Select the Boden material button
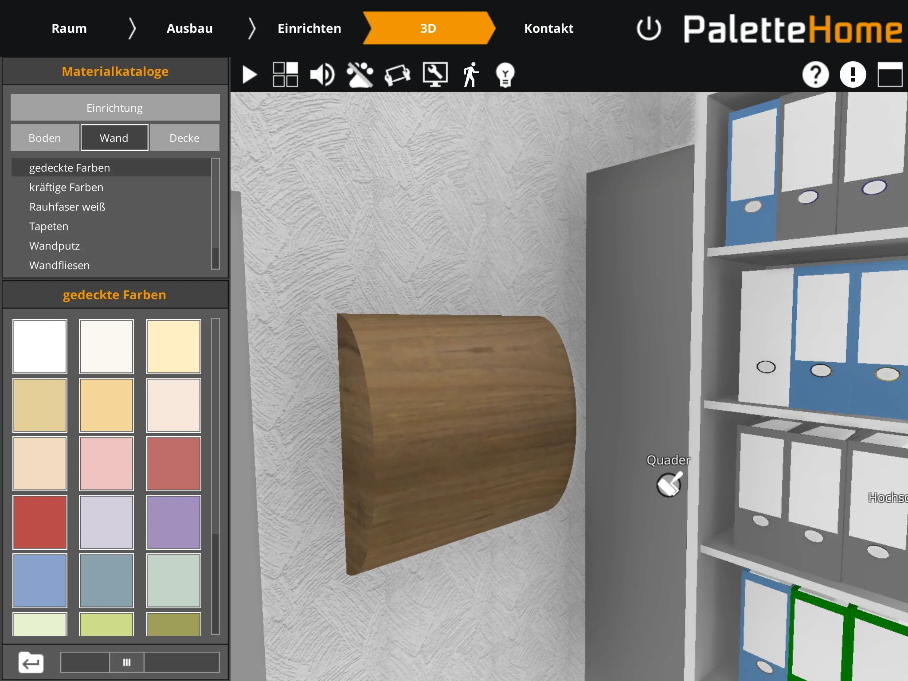This screenshot has height=681, width=908. coord(45,138)
